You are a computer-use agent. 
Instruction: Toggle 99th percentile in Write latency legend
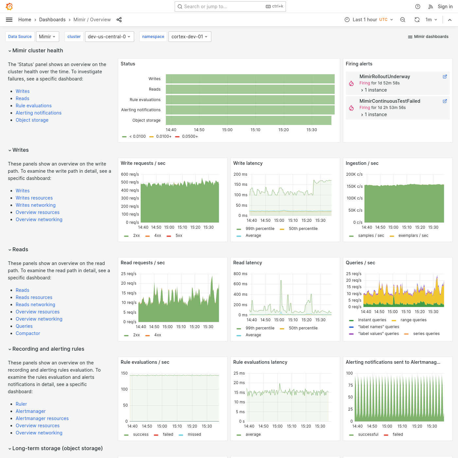click(260, 228)
